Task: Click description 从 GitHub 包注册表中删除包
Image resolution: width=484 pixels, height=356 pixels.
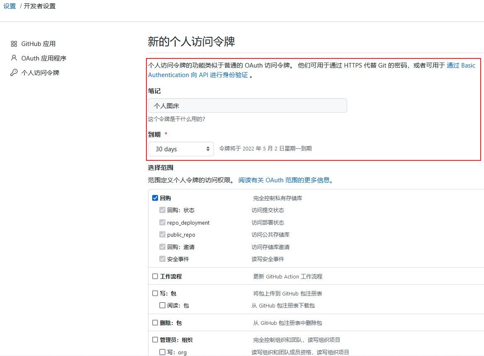Action: pos(287,323)
